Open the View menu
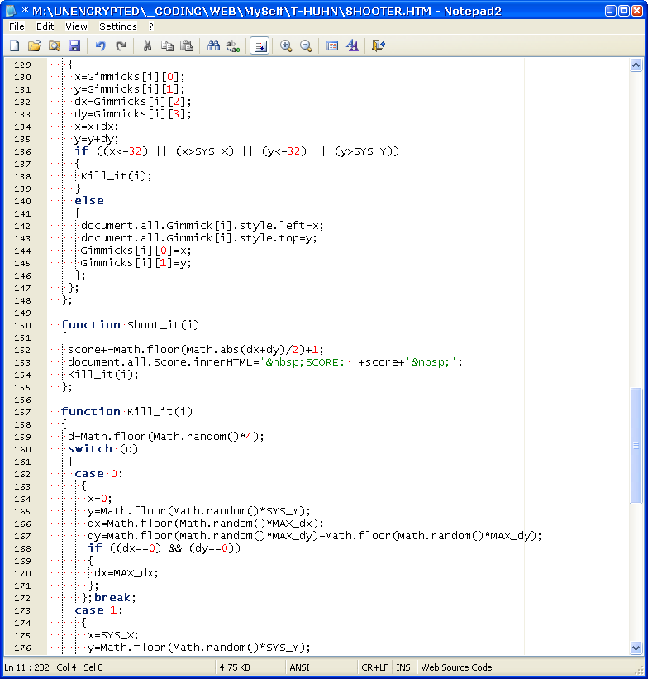This screenshot has height=679, width=648. pos(76,26)
